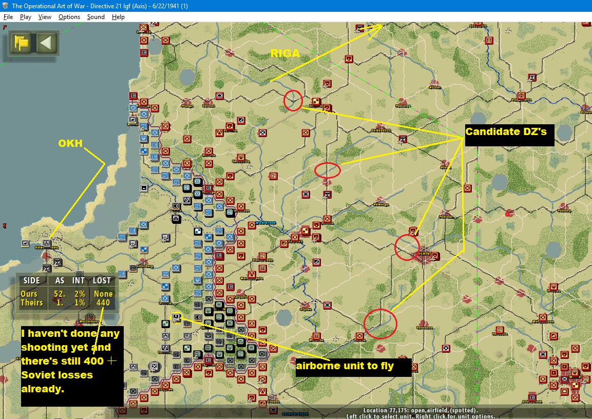Select Soviet artillery counter beneath the RIGA arrow
The image size is (592, 419).
[349, 59]
